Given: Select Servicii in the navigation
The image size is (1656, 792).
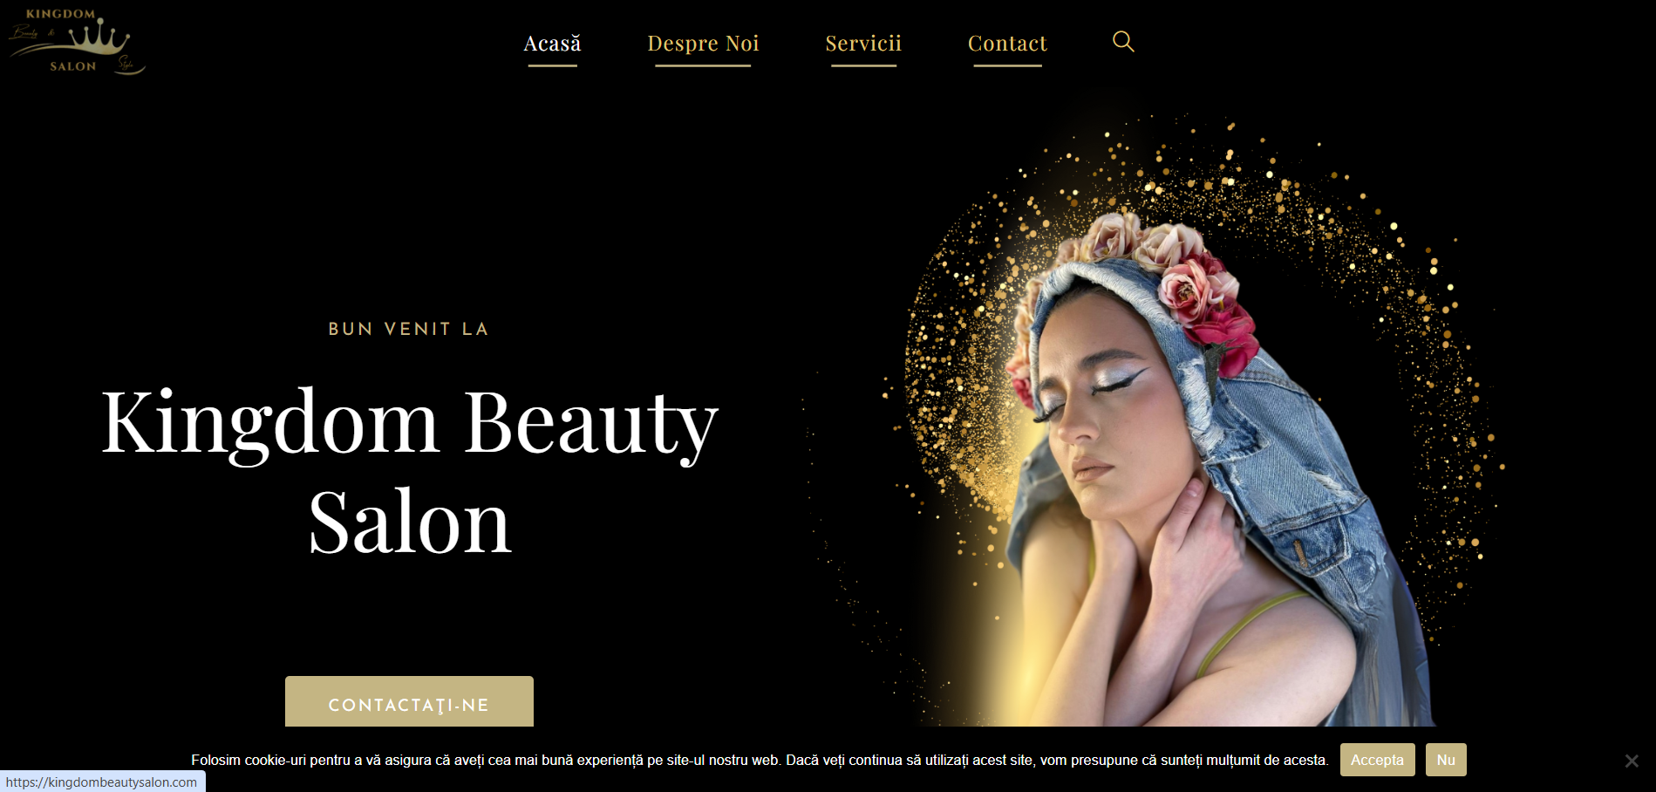Looking at the screenshot, I should coord(863,44).
